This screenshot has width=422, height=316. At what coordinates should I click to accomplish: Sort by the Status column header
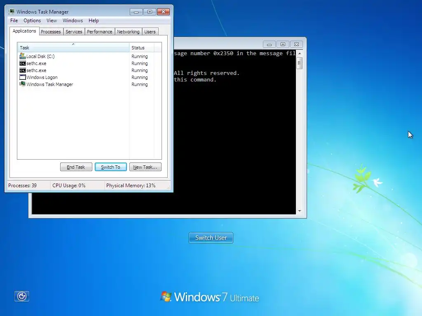pos(142,48)
